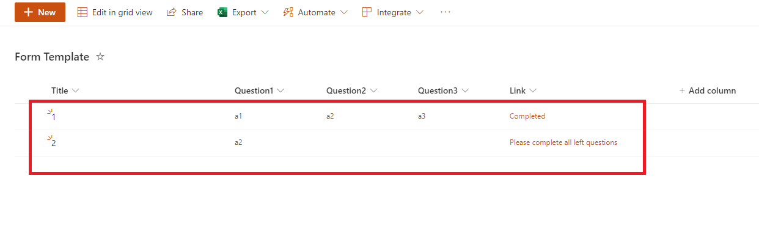Favorite Form Template with the star

[x=101, y=57]
